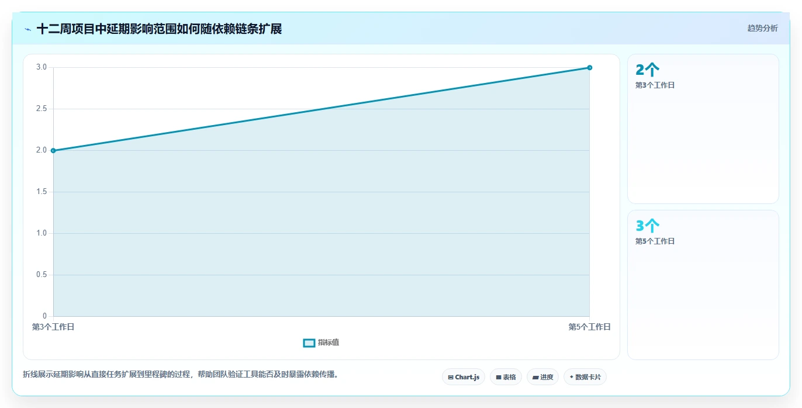Click the x-axis label 第3个工作日
This screenshot has height=408, width=802.
click(x=53, y=327)
